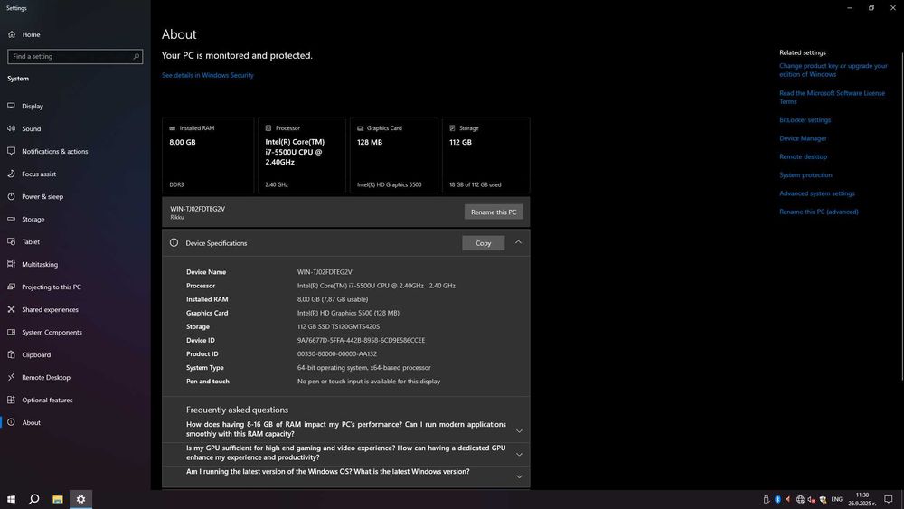The height and width of the screenshot is (509, 904).
Task: Click the About info icon in sidebar
Action: click(11, 422)
